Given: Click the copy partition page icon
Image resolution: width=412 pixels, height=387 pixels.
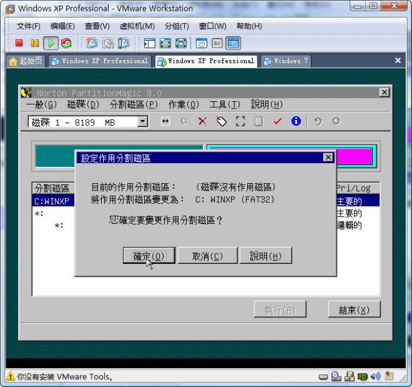Looking at the screenshot, I should coord(259,121).
